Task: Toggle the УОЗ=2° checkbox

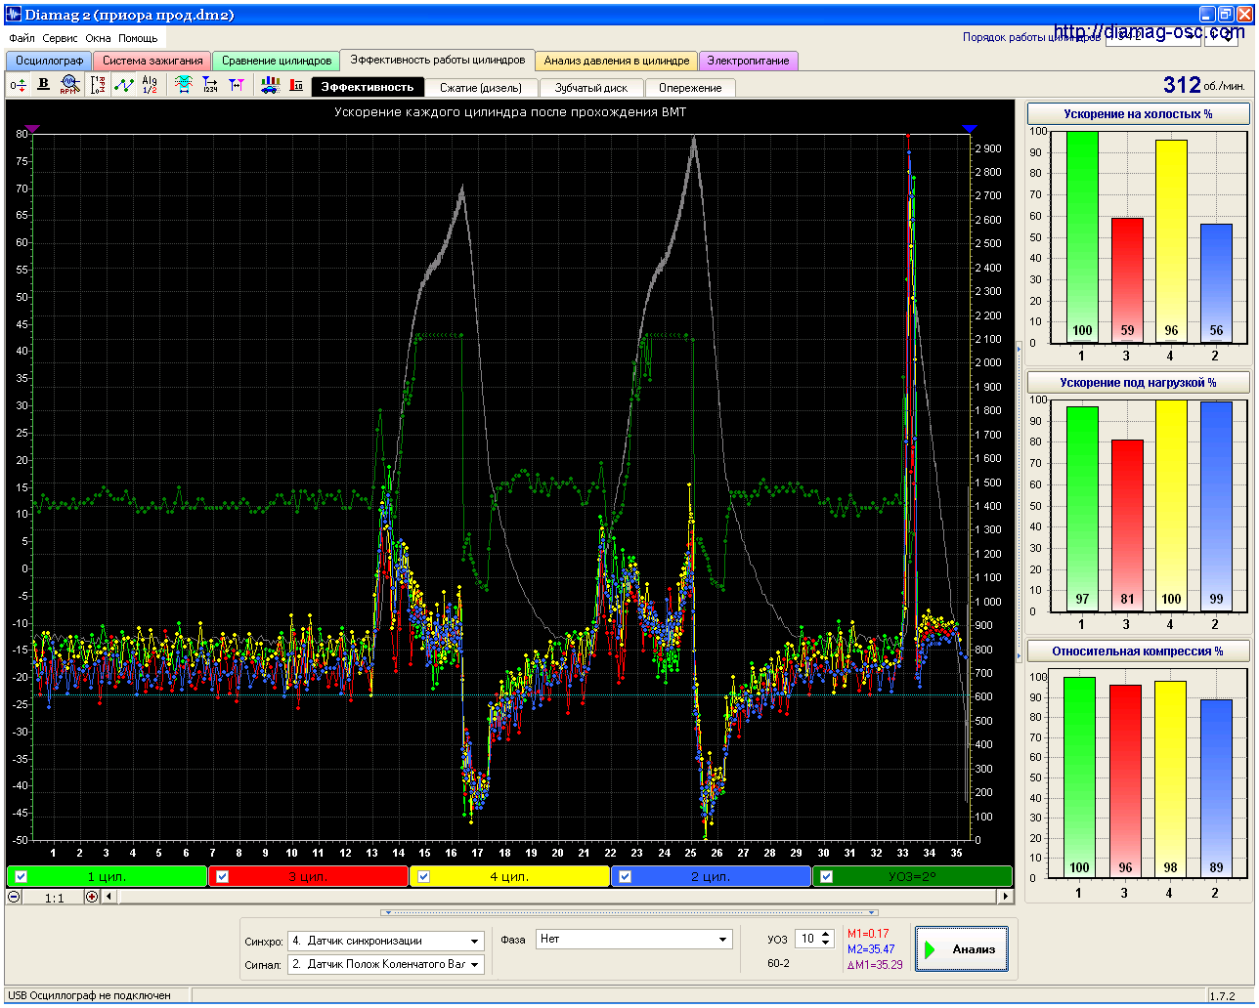Action: click(x=826, y=876)
